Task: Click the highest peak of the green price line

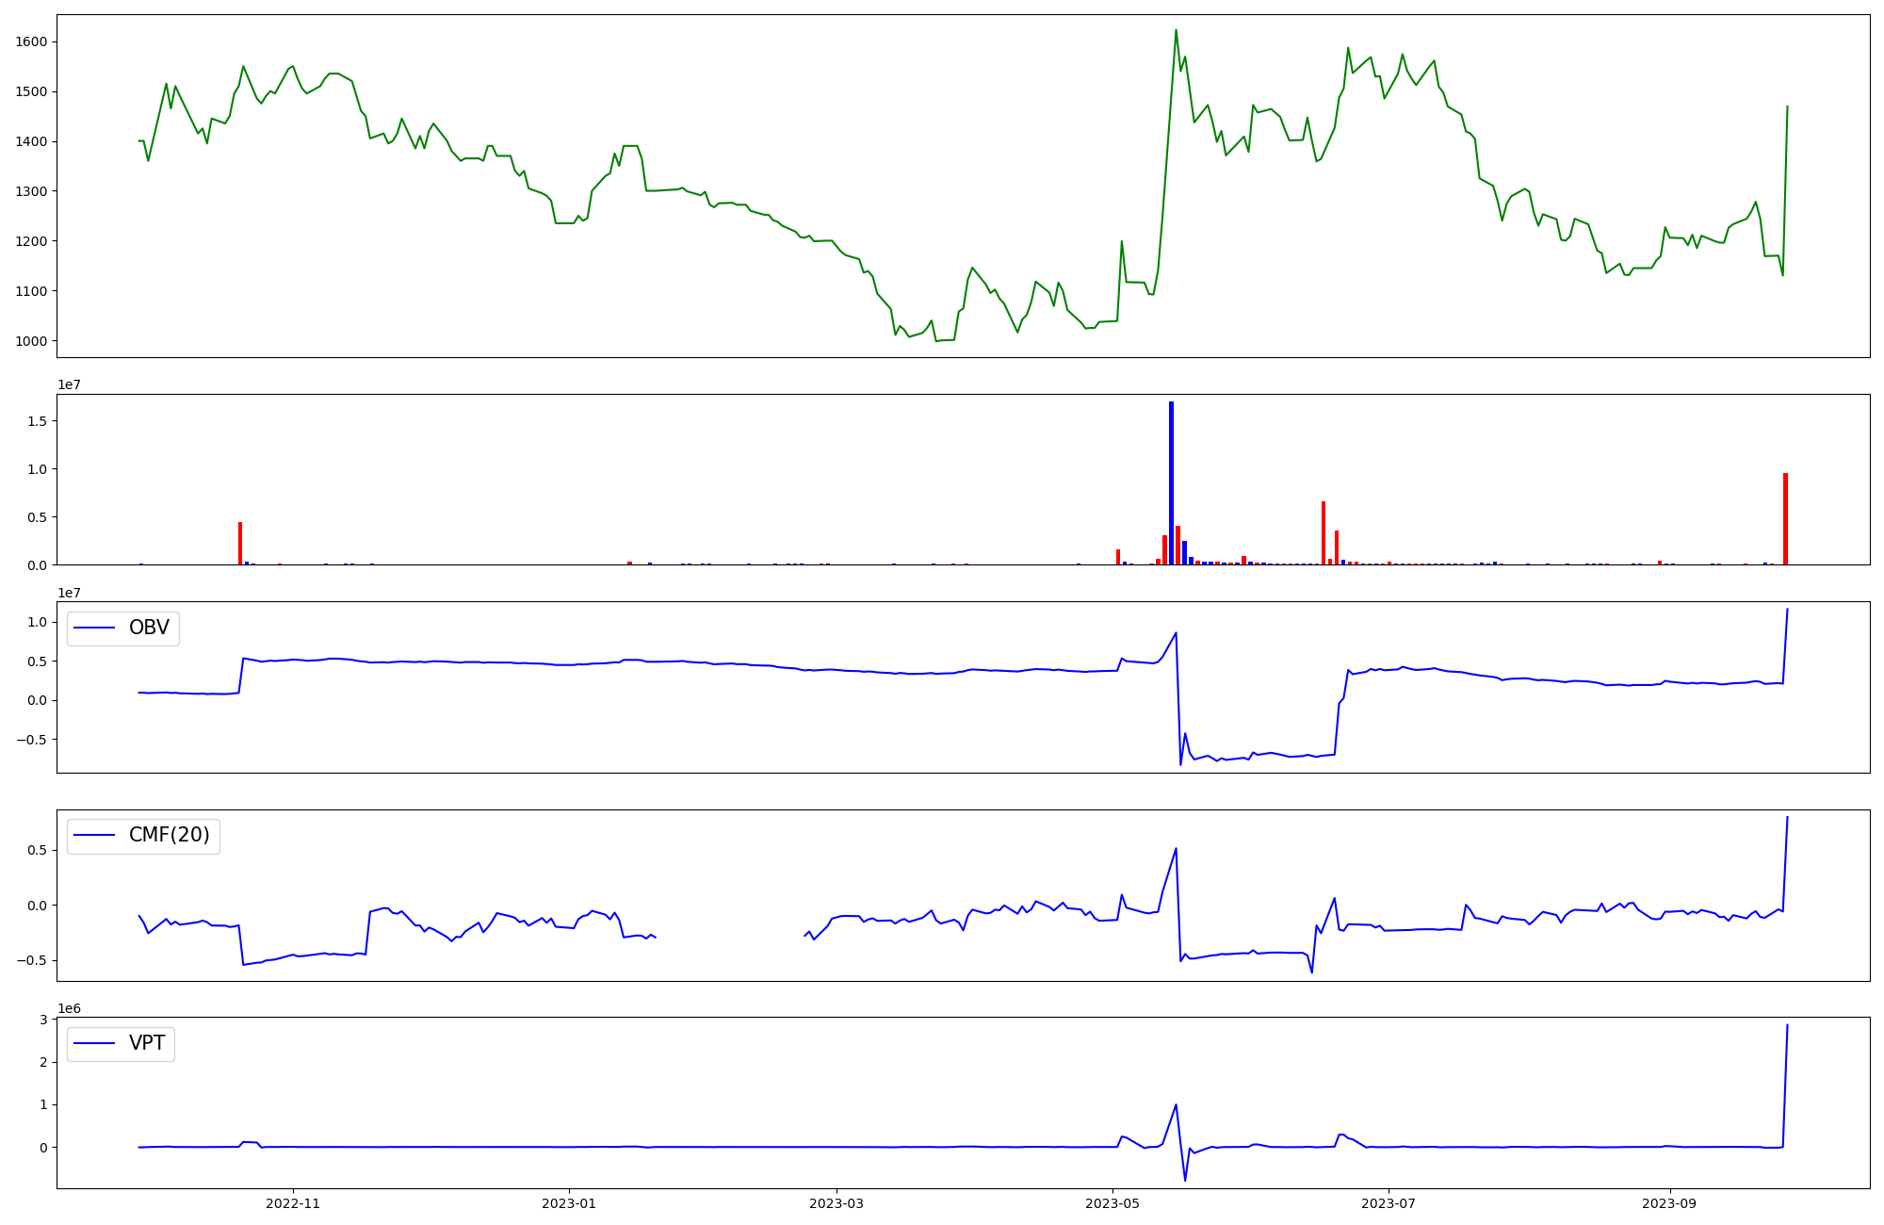Action: tap(1176, 30)
